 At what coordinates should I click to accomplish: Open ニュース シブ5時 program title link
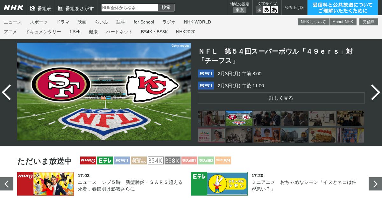[130, 186]
